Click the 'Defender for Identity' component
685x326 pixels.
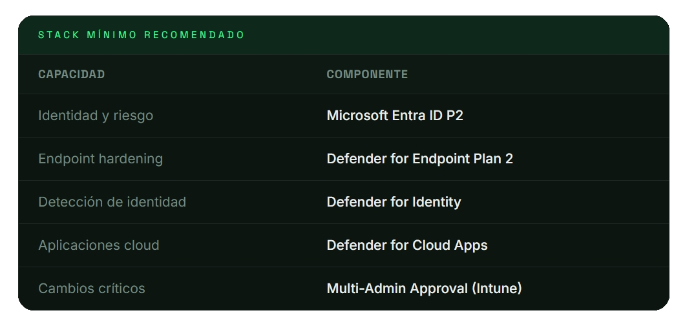click(394, 202)
